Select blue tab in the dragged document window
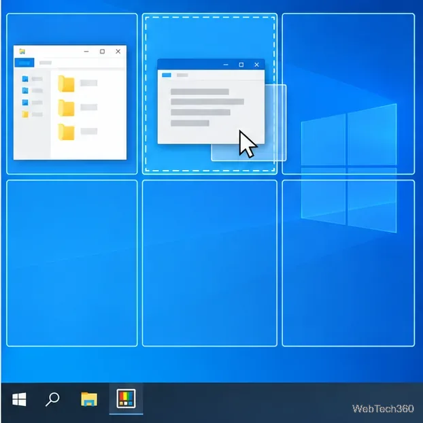 167,75
